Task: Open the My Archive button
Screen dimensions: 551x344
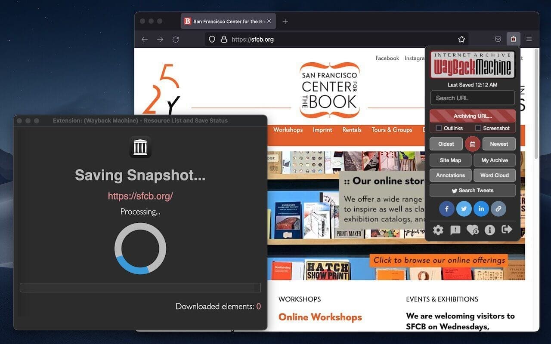Action: (495, 160)
